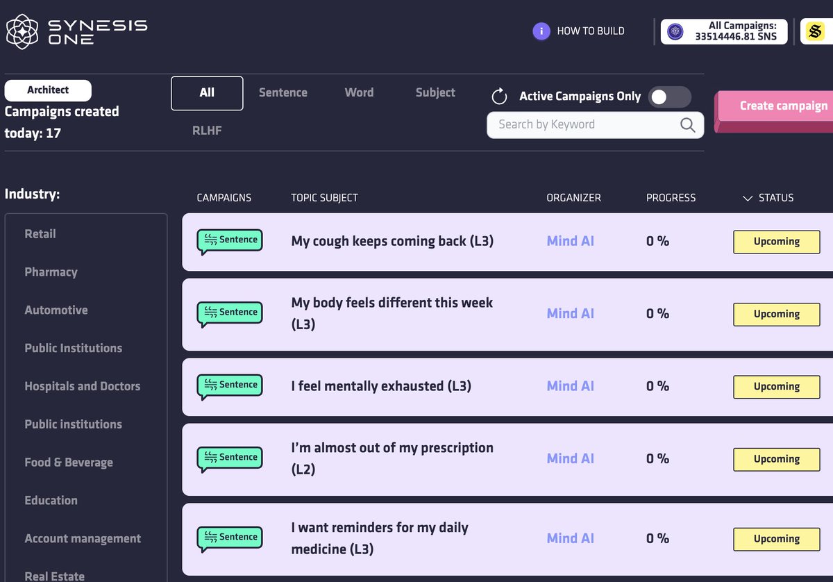Click the Architect role badge
This screenshot has width=833, height=582.
tap(48, 90)
